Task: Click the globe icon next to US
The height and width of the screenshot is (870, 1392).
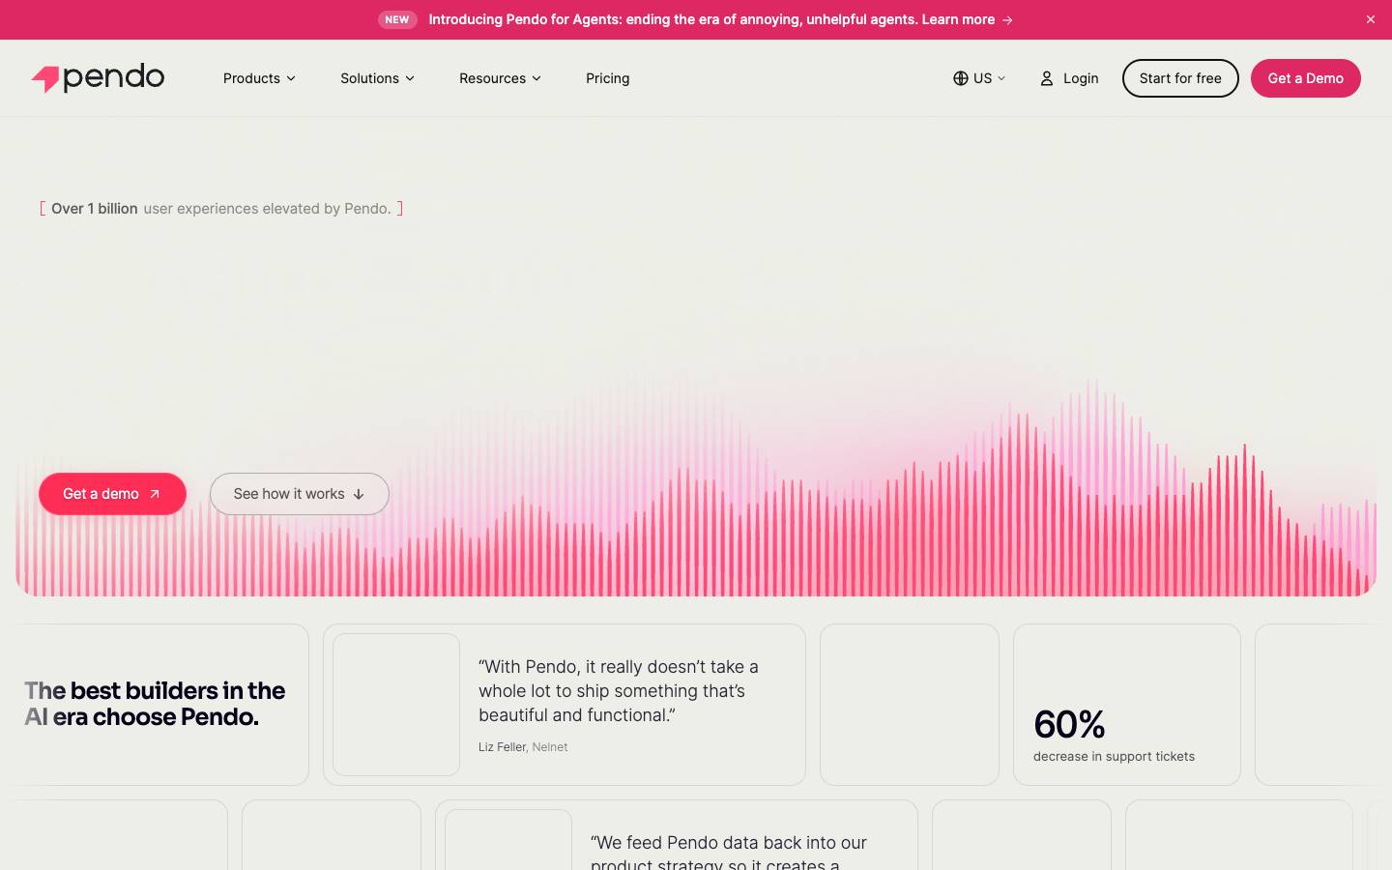Action: point(960,78)
